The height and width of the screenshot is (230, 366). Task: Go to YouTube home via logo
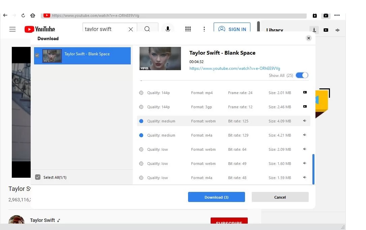40,29
